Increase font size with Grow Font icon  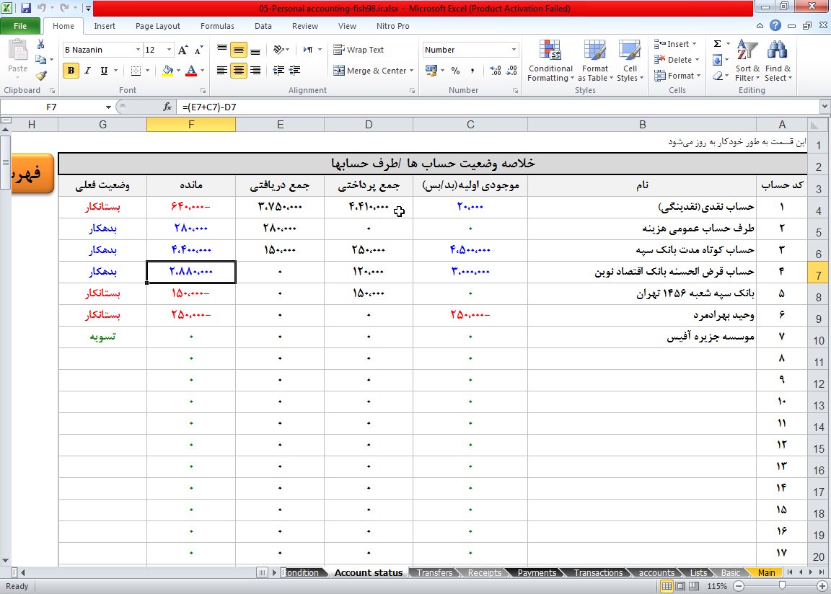coord(183,50)
